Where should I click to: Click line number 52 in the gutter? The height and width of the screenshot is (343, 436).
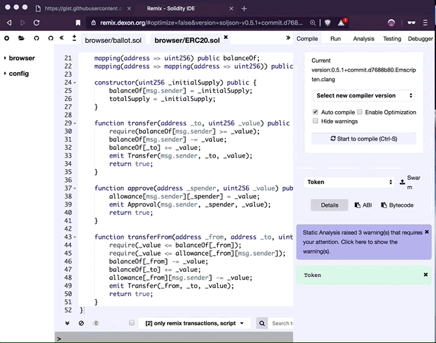click(68, 310)
